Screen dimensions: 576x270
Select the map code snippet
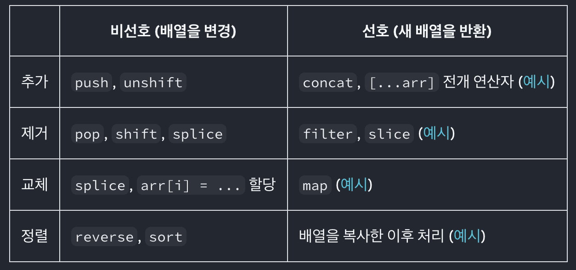315,186
